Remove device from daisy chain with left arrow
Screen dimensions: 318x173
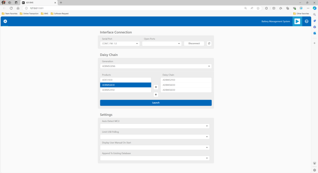pyautogui.click(x=156, y=95)
